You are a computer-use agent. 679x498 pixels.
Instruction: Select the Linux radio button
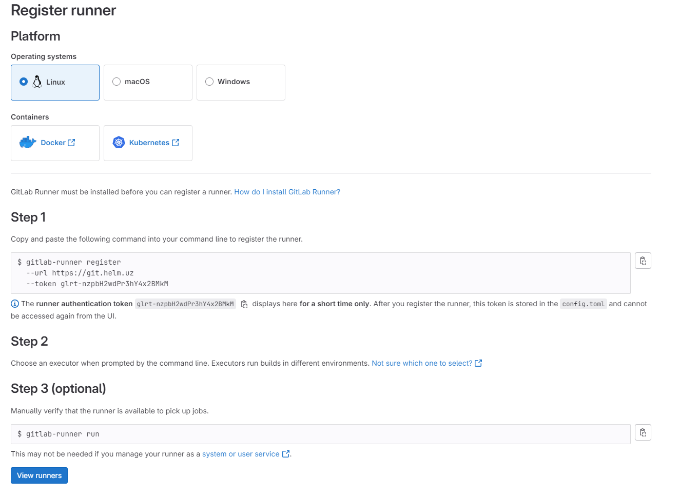tap(24, 82)
